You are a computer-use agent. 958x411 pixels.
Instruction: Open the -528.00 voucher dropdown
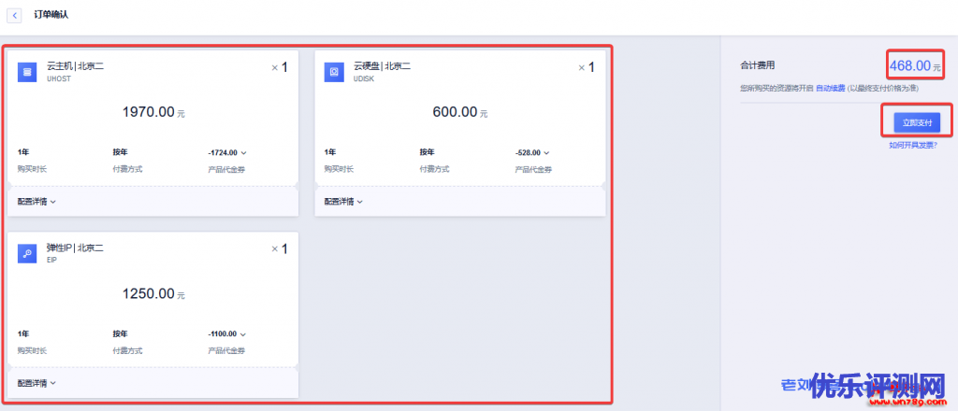pyautogui.click(x=532, y=153)
